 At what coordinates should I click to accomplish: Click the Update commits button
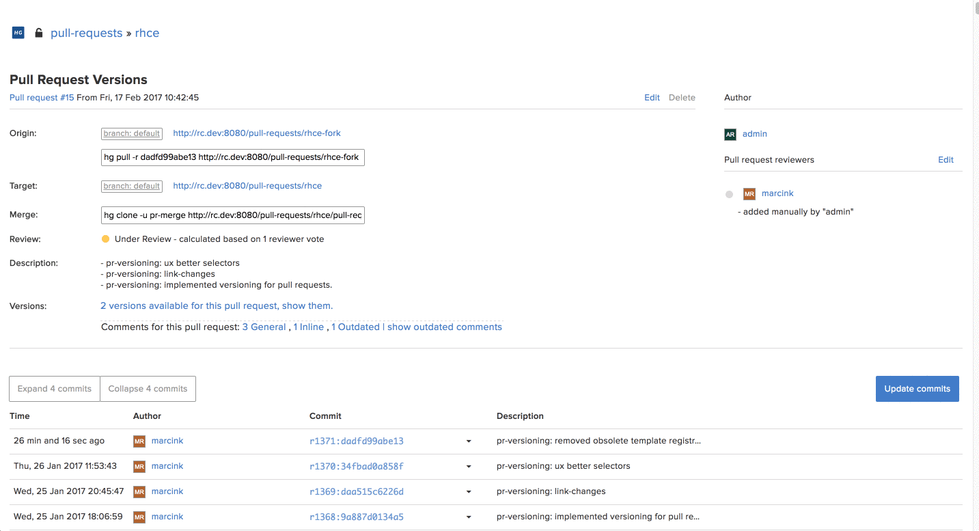pyautogui.click(x=917, y=389)
